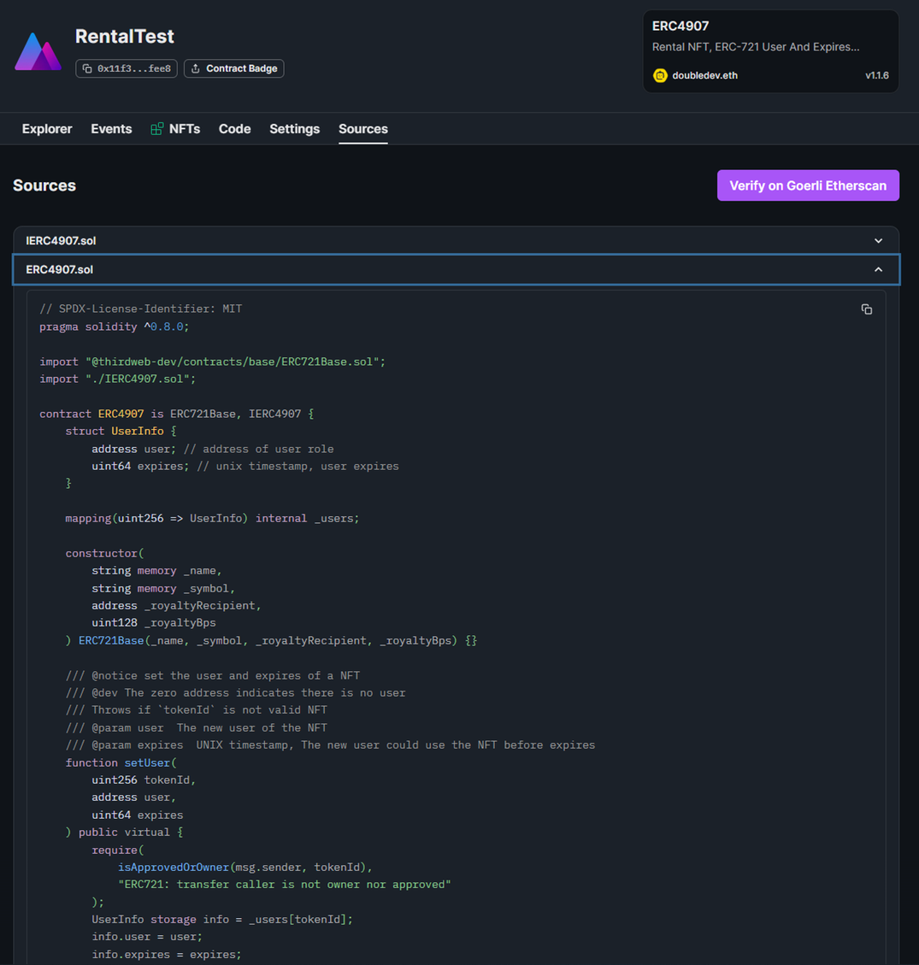Select the Sources tab
Viewport: 919px width, 965px height.
[362, 129]
